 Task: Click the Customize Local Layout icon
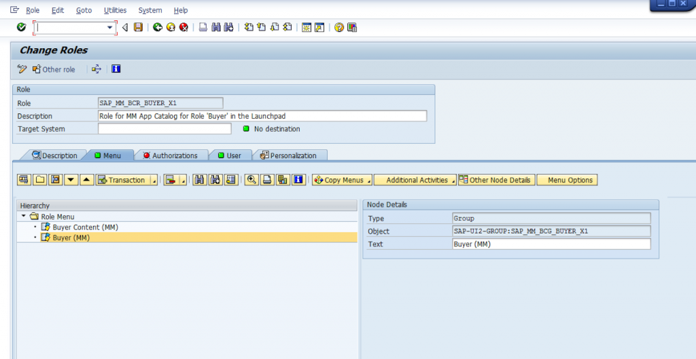352,27
